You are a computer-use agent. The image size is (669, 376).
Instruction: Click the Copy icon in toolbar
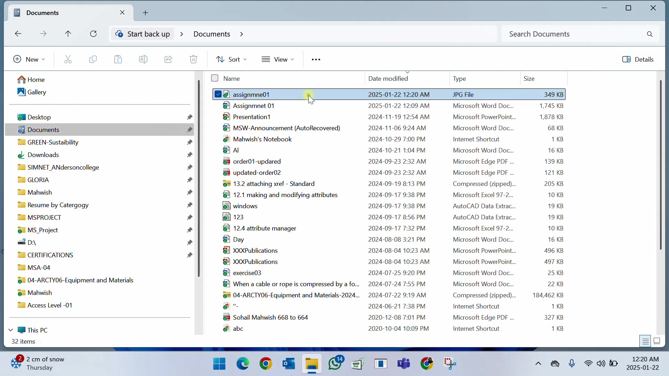click(93, 60)
